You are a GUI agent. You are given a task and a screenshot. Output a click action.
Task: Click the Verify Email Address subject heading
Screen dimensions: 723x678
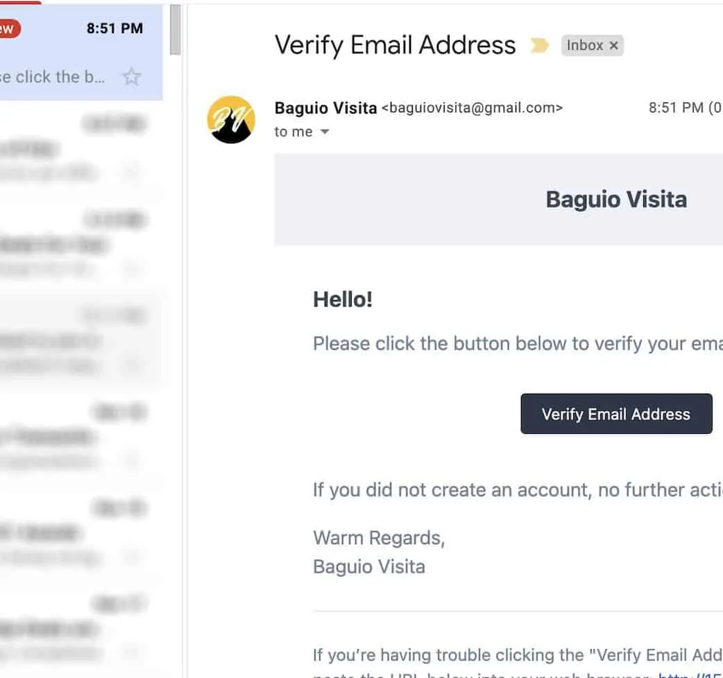395,45
